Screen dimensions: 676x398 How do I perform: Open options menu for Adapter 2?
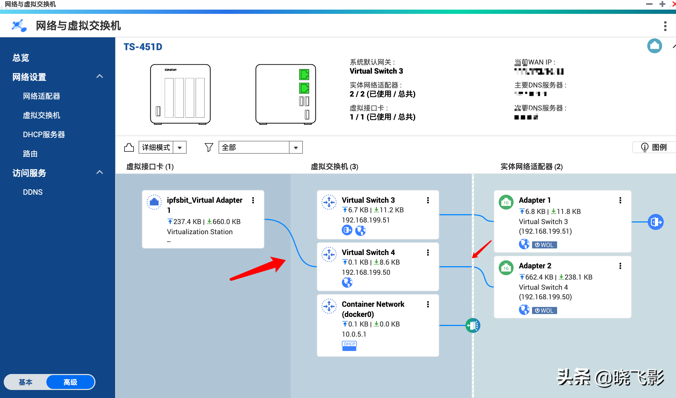click(x=620, y=266)
